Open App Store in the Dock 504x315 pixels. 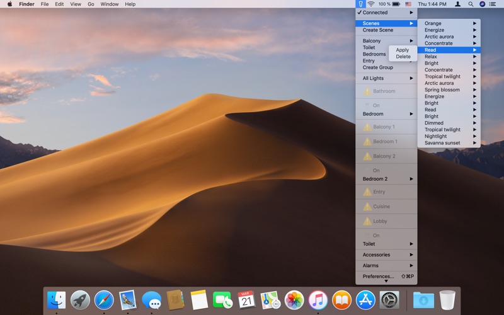pyautogui.click(x=365, y=300)
